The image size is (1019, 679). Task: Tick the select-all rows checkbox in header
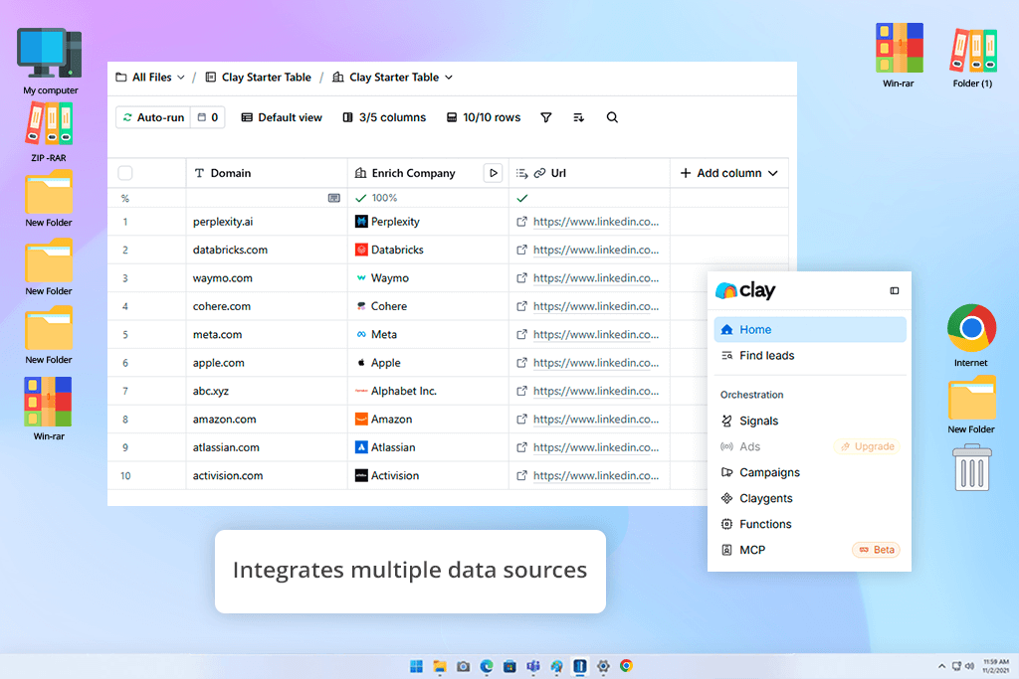(125, 173)
